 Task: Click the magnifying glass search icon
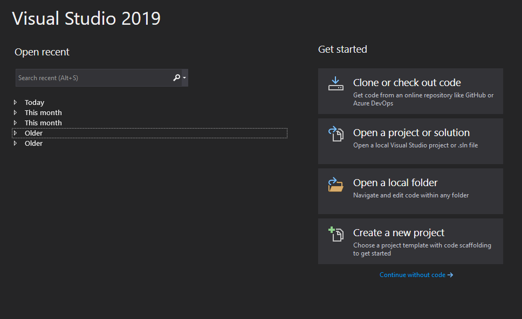pyautogui.click(x=176, y=78)
